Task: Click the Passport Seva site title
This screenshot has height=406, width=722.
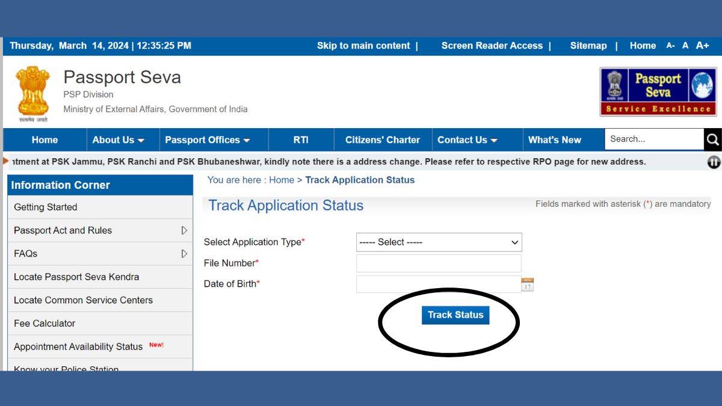Action: click(122, 77)
